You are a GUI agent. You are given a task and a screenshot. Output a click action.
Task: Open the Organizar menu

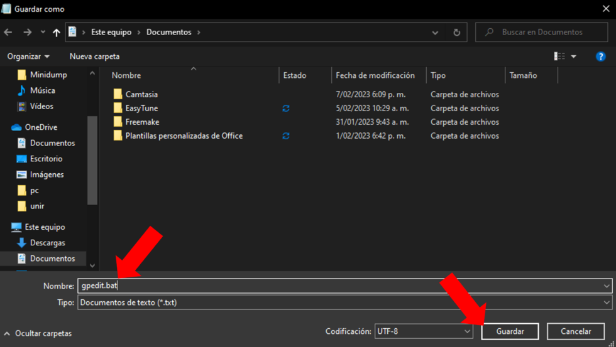coord(28,56)
